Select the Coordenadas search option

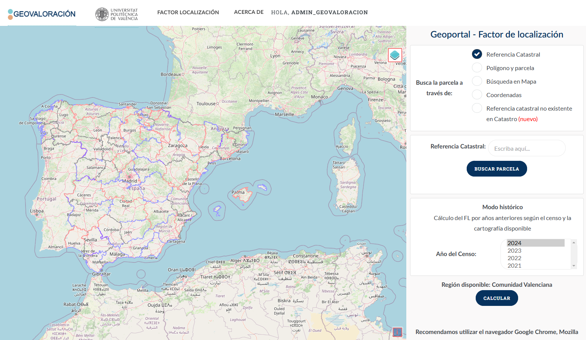[x=477, y=95]
